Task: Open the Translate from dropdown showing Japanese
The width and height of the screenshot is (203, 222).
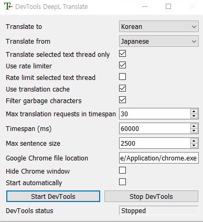Action: (159, 41)
